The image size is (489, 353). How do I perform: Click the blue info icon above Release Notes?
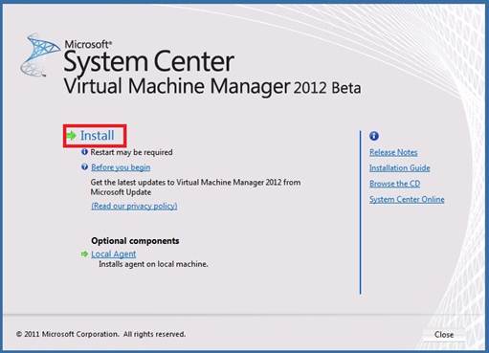[374, 136]
